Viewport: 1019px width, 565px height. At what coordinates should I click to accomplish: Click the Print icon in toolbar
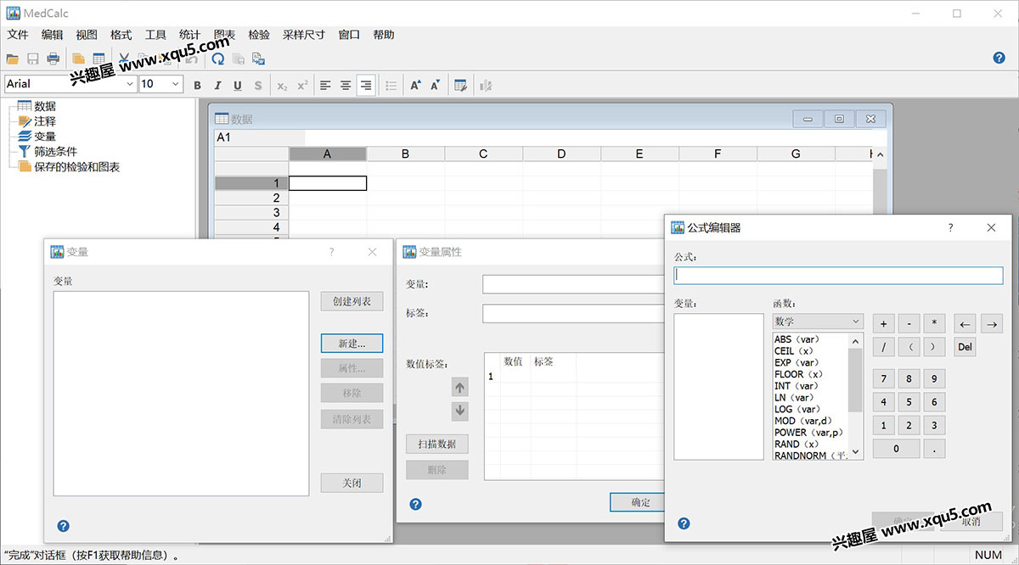(53, 59)
